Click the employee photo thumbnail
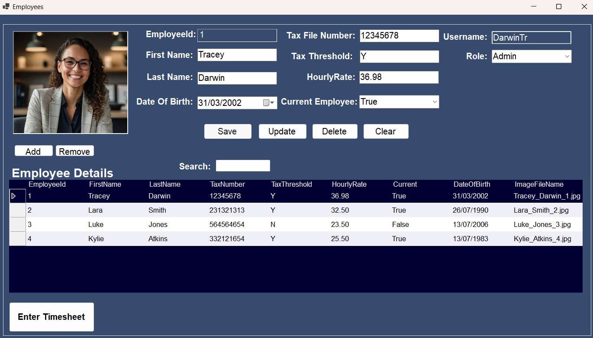 (71, 83)
